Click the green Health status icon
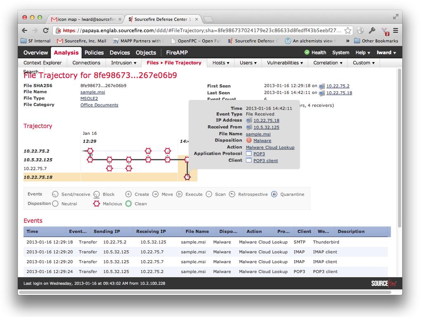Image resolution: width=422 pixels, height=317 pixels. click(307, 52)
